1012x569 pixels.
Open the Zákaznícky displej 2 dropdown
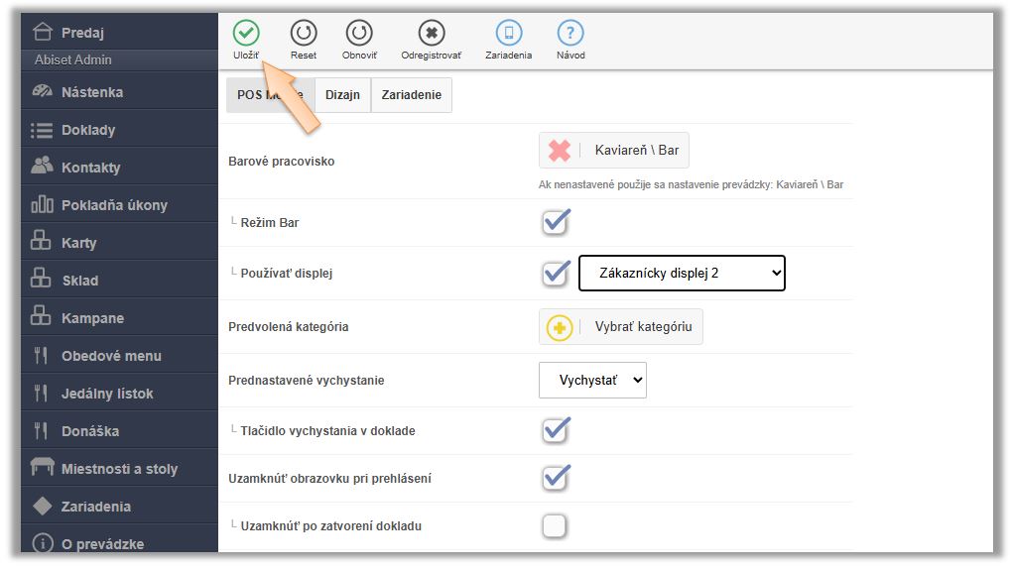coord(682,273)
